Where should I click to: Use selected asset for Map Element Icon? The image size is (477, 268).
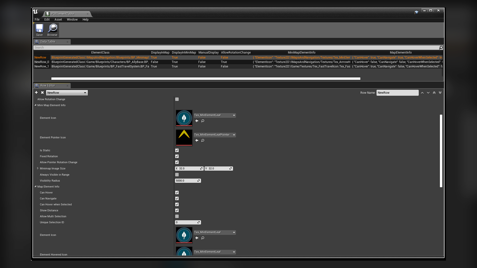[197, 238]
